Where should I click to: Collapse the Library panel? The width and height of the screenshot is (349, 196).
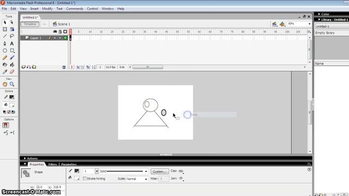(319, 20)
